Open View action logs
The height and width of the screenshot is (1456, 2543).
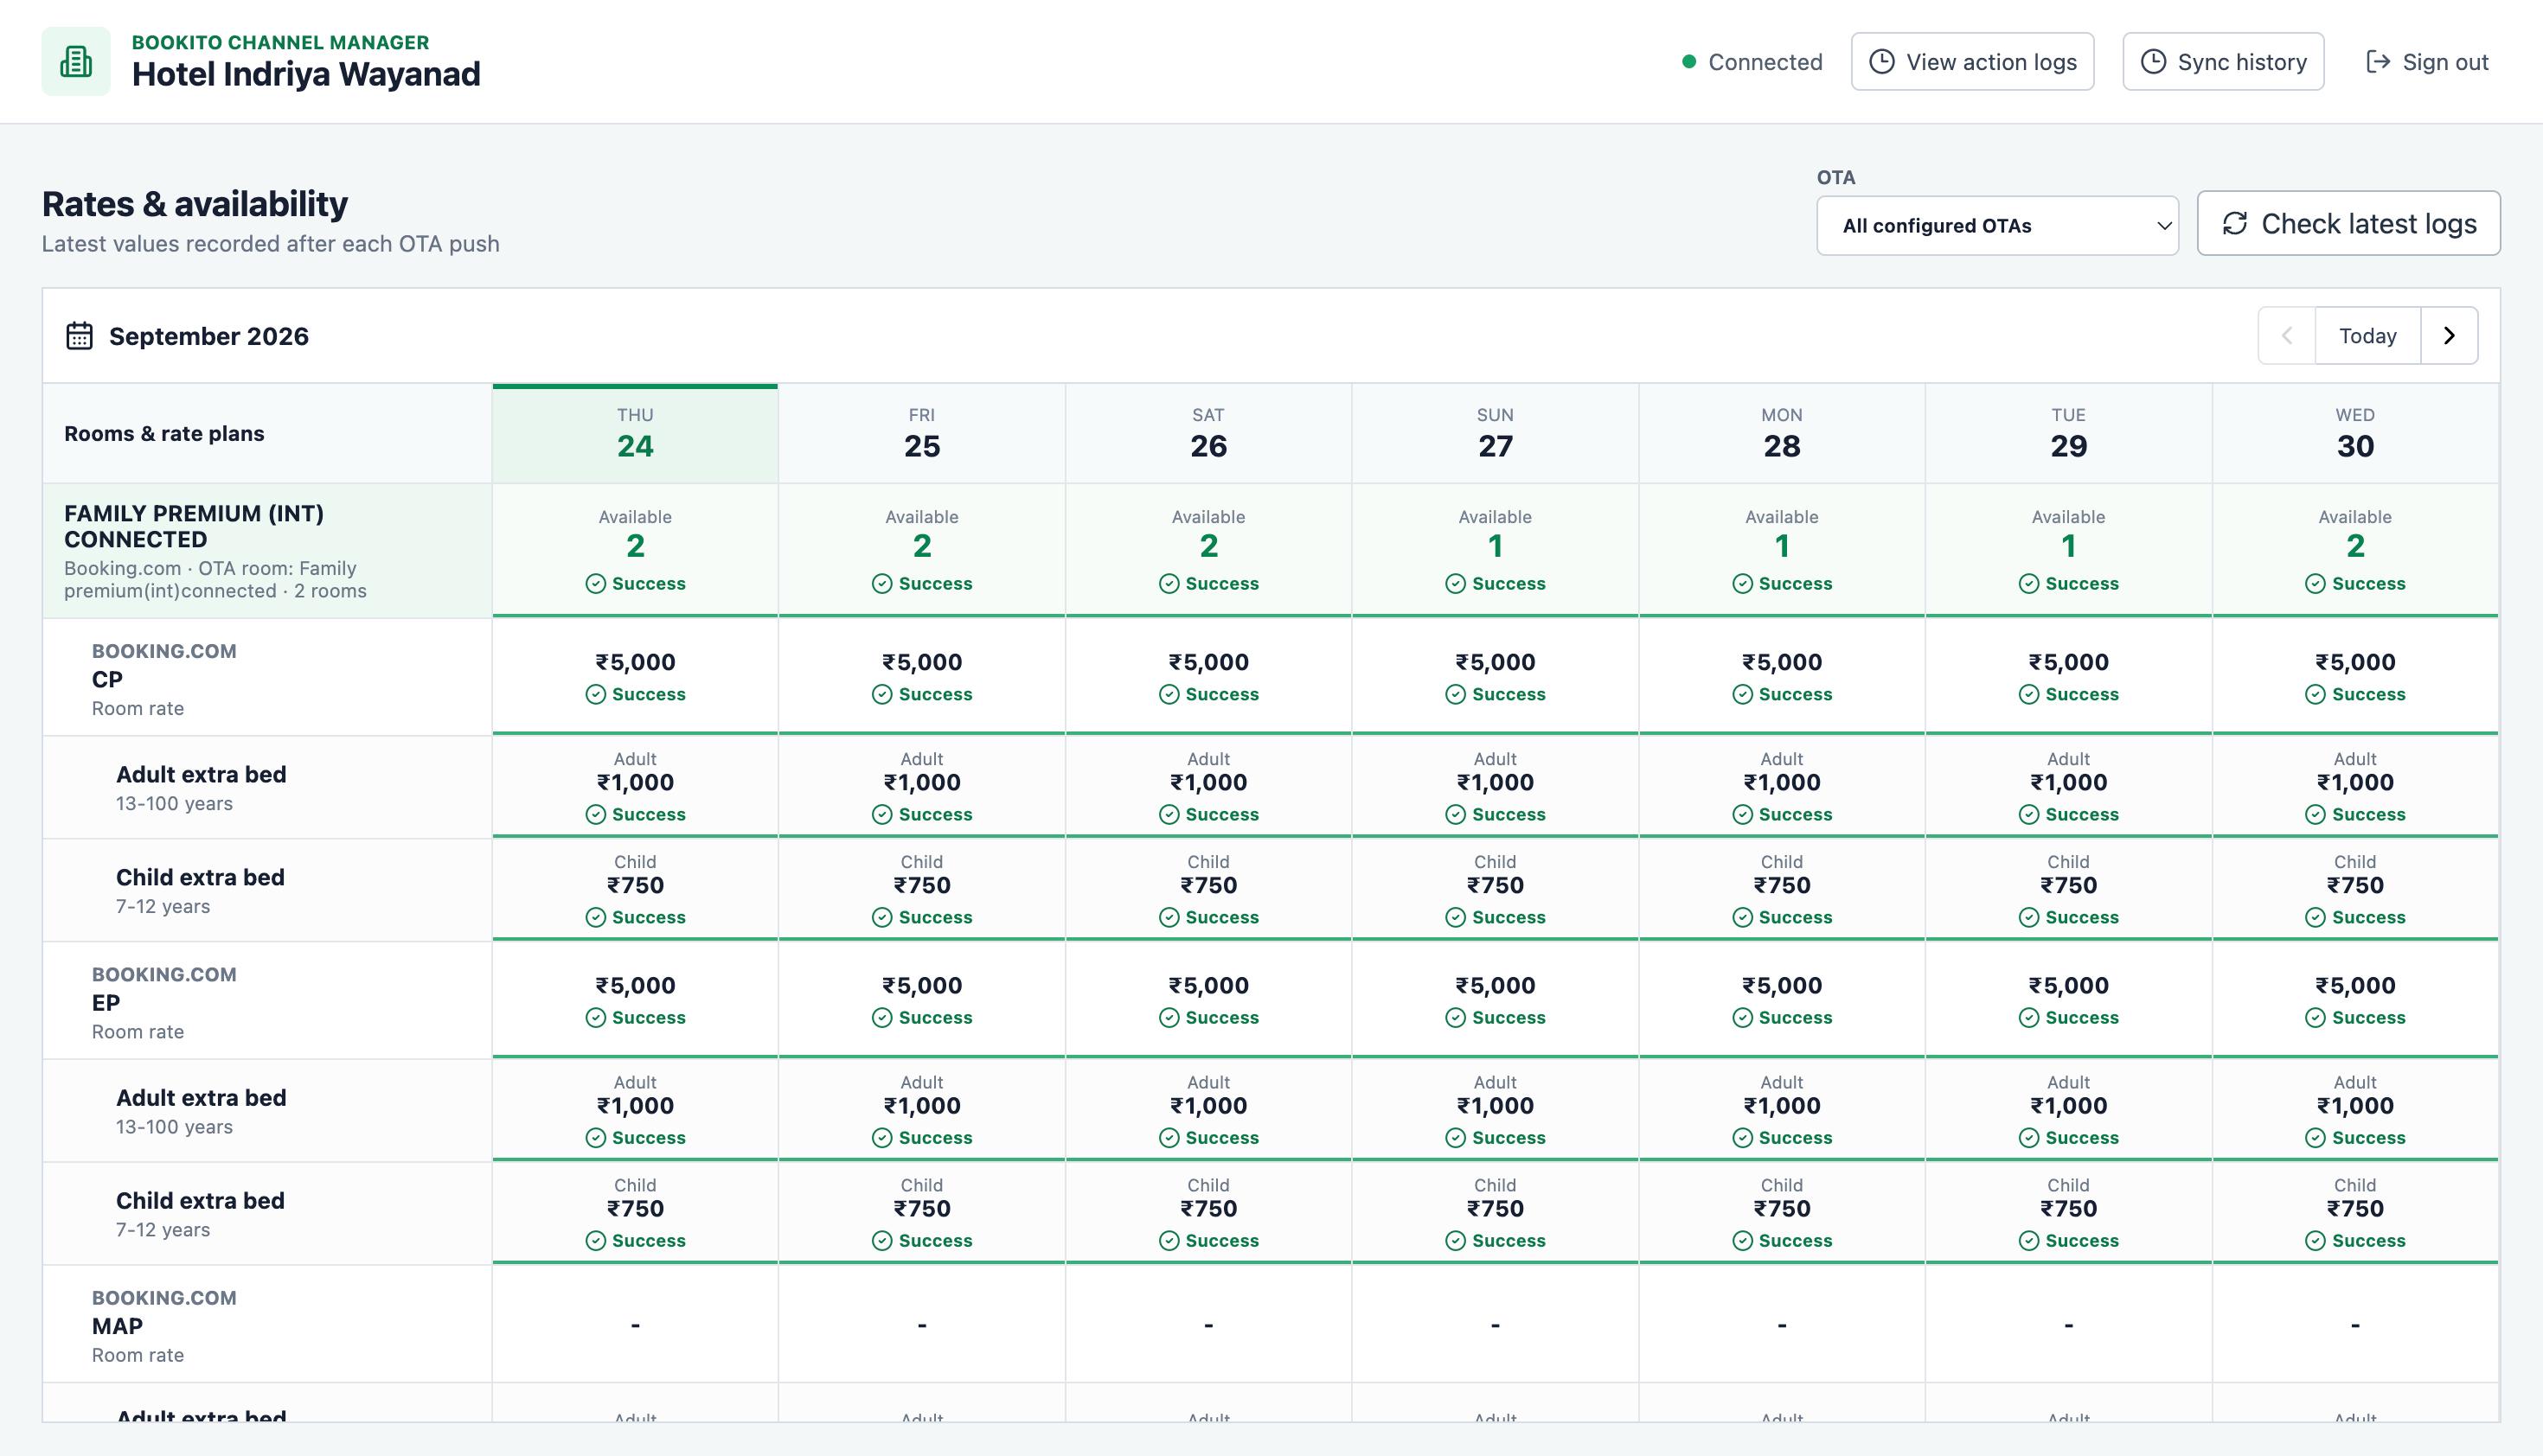click(1972, 62)
